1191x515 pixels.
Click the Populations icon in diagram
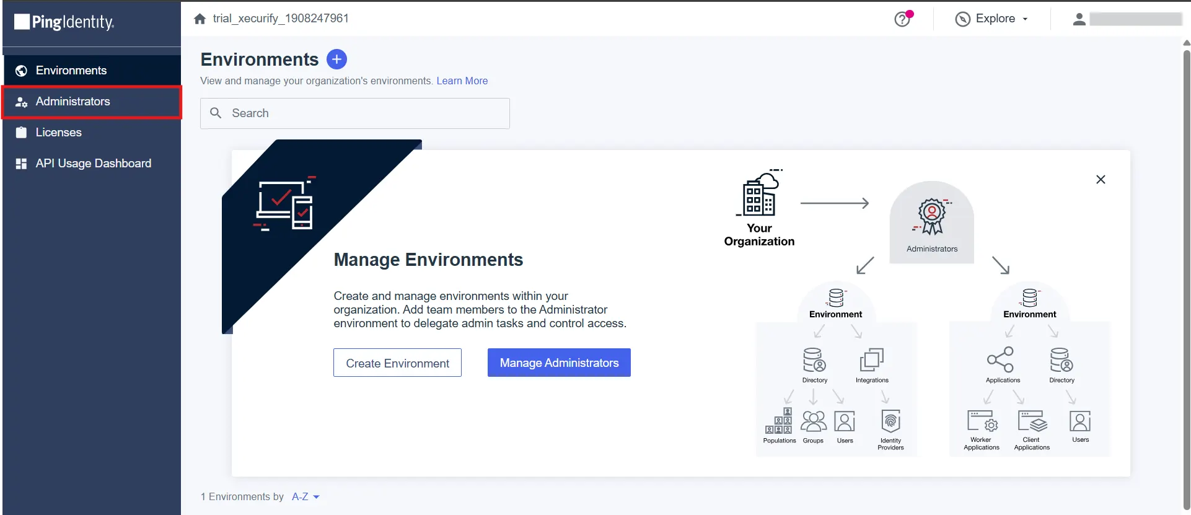coord(779,421)
